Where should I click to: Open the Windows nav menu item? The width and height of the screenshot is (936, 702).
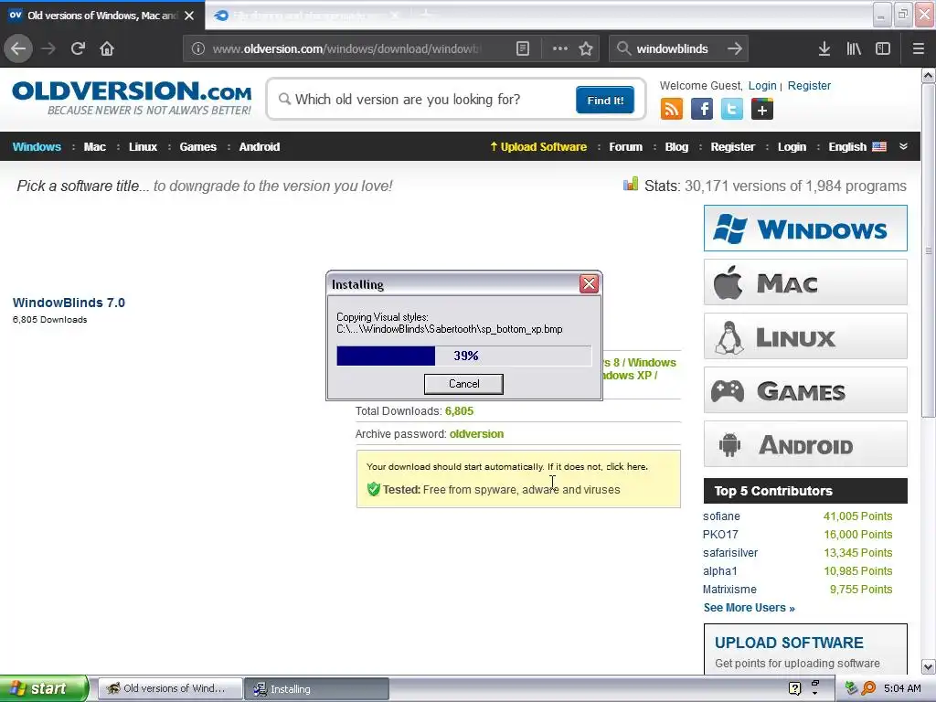click(x=37, y=147)
